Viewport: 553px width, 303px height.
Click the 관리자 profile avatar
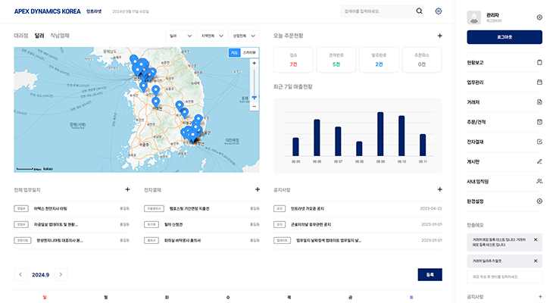tap(473, 17)
